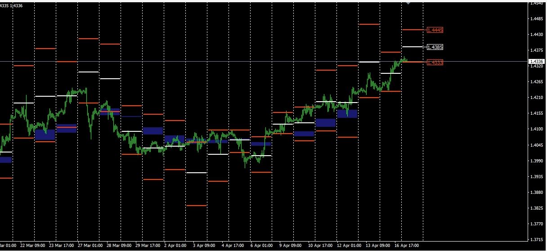Click the 1.3715 price scale value

(537, 239)
